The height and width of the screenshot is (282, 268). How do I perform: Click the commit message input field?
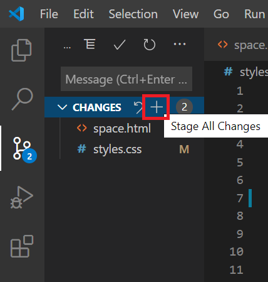(x=126, y=79)
